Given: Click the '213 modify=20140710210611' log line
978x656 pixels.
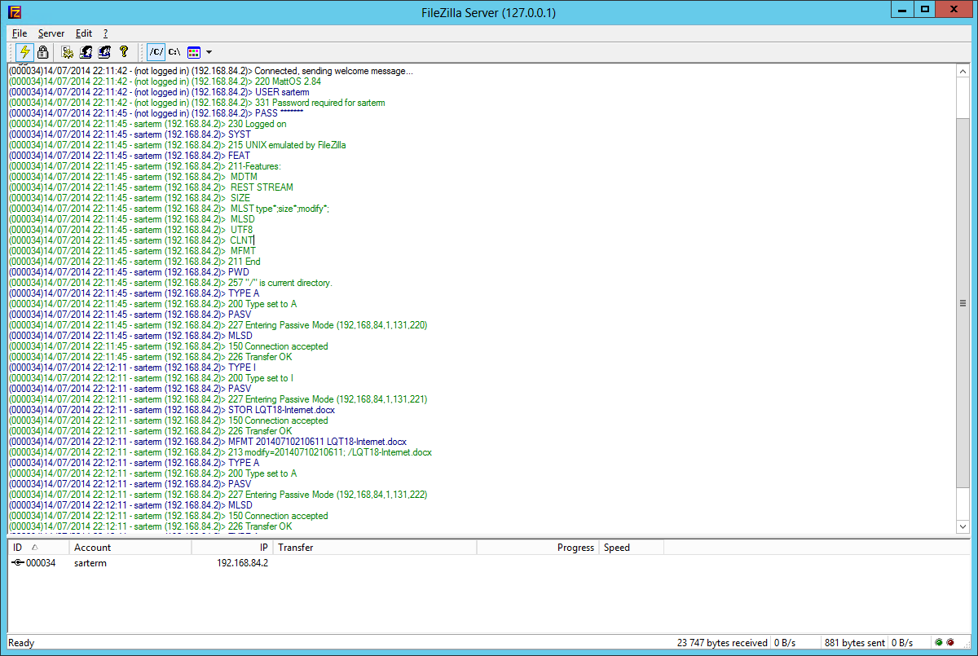Looking at the screenshot, I should tap(221, 452).
